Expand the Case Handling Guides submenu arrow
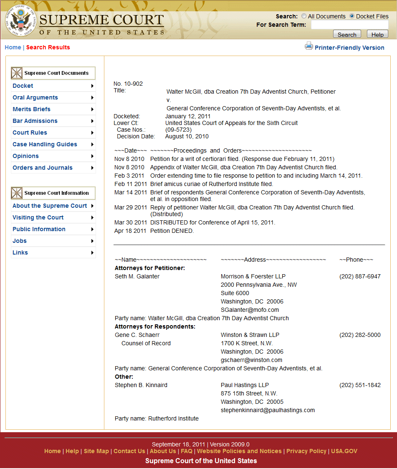 (92, 145)
